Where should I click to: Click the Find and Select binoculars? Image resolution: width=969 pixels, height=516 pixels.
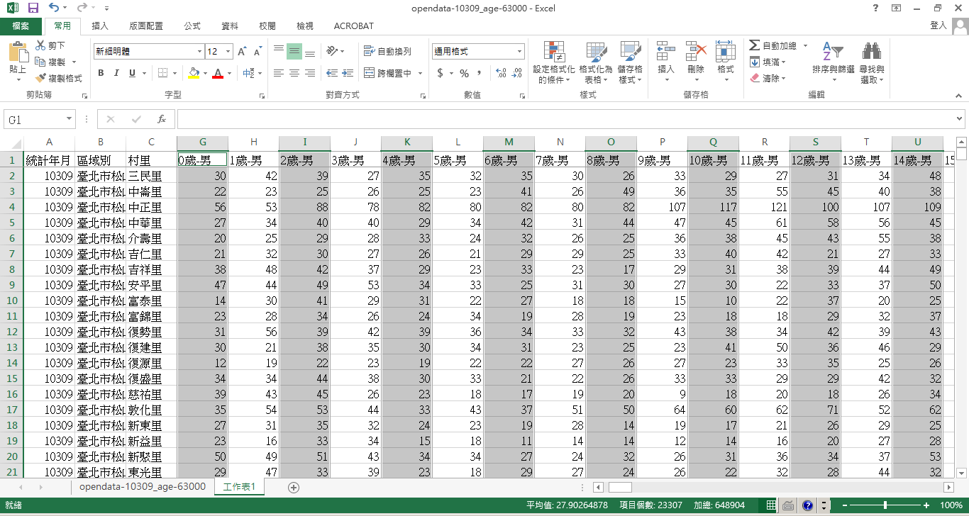[x=871, y=61]
